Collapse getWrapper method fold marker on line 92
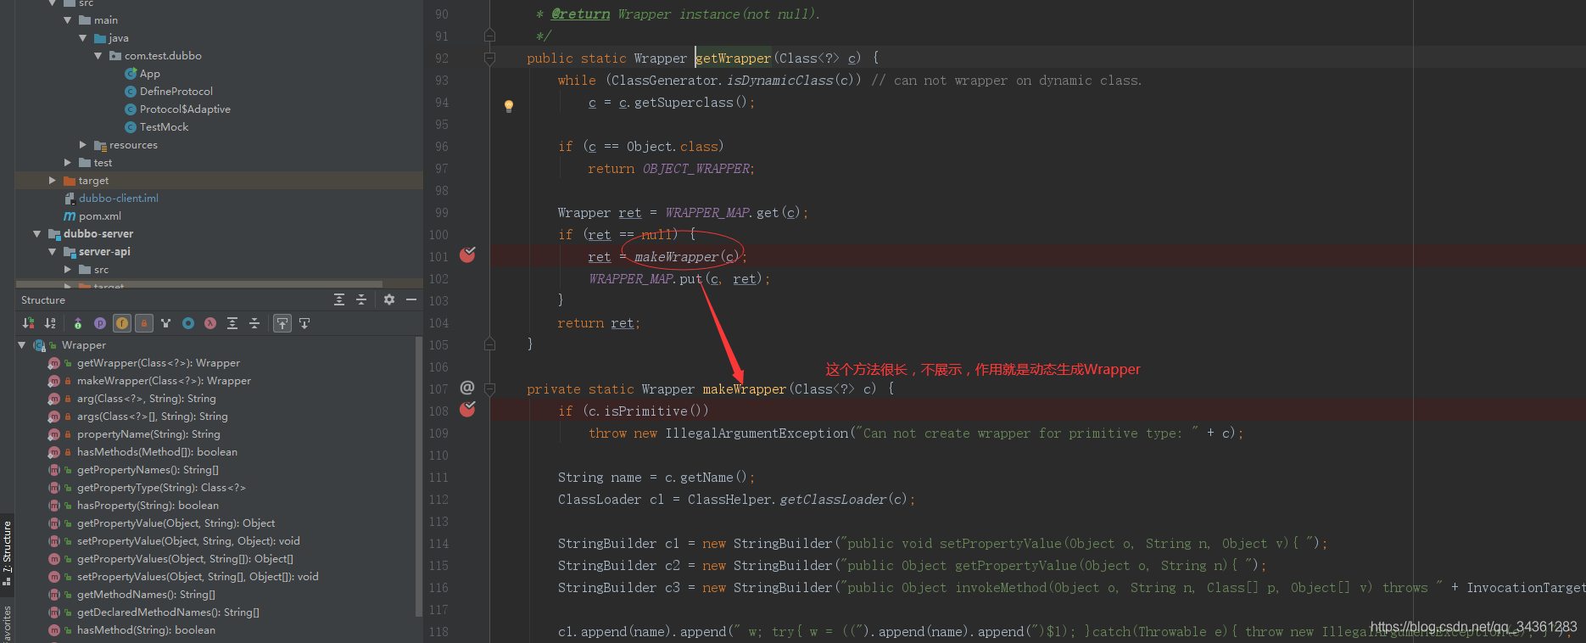The image size is (1586, 643). (x=489, y=59)
